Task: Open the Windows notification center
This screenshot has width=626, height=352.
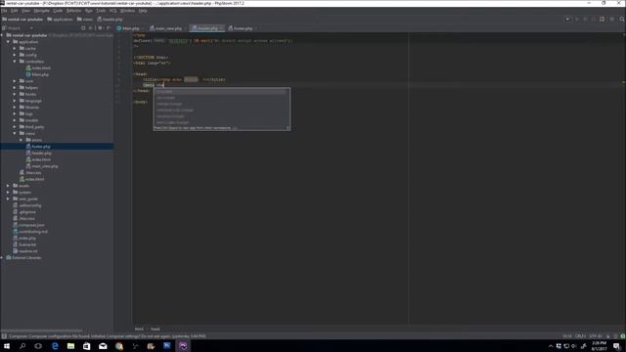Action: 617,346
